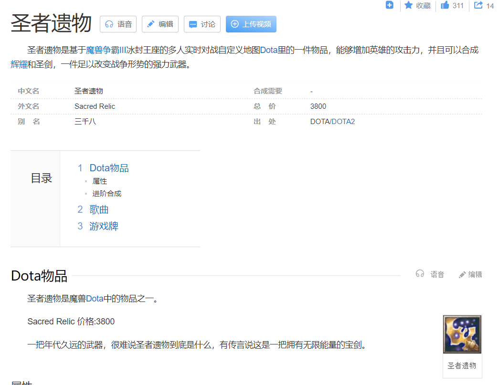Click the 编辑 button beside the title

[x=160, y=24]
